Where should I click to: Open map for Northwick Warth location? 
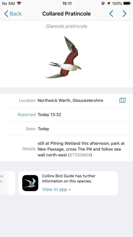tap(122, 100)
